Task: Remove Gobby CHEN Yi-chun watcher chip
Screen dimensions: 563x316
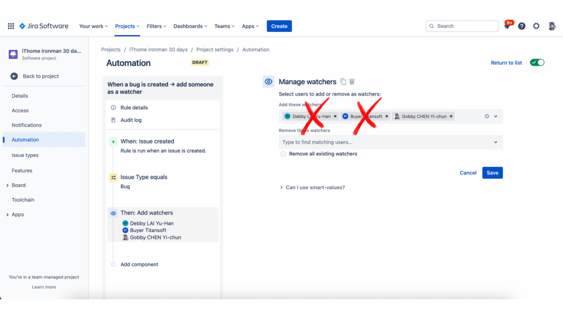Action: 451,116
